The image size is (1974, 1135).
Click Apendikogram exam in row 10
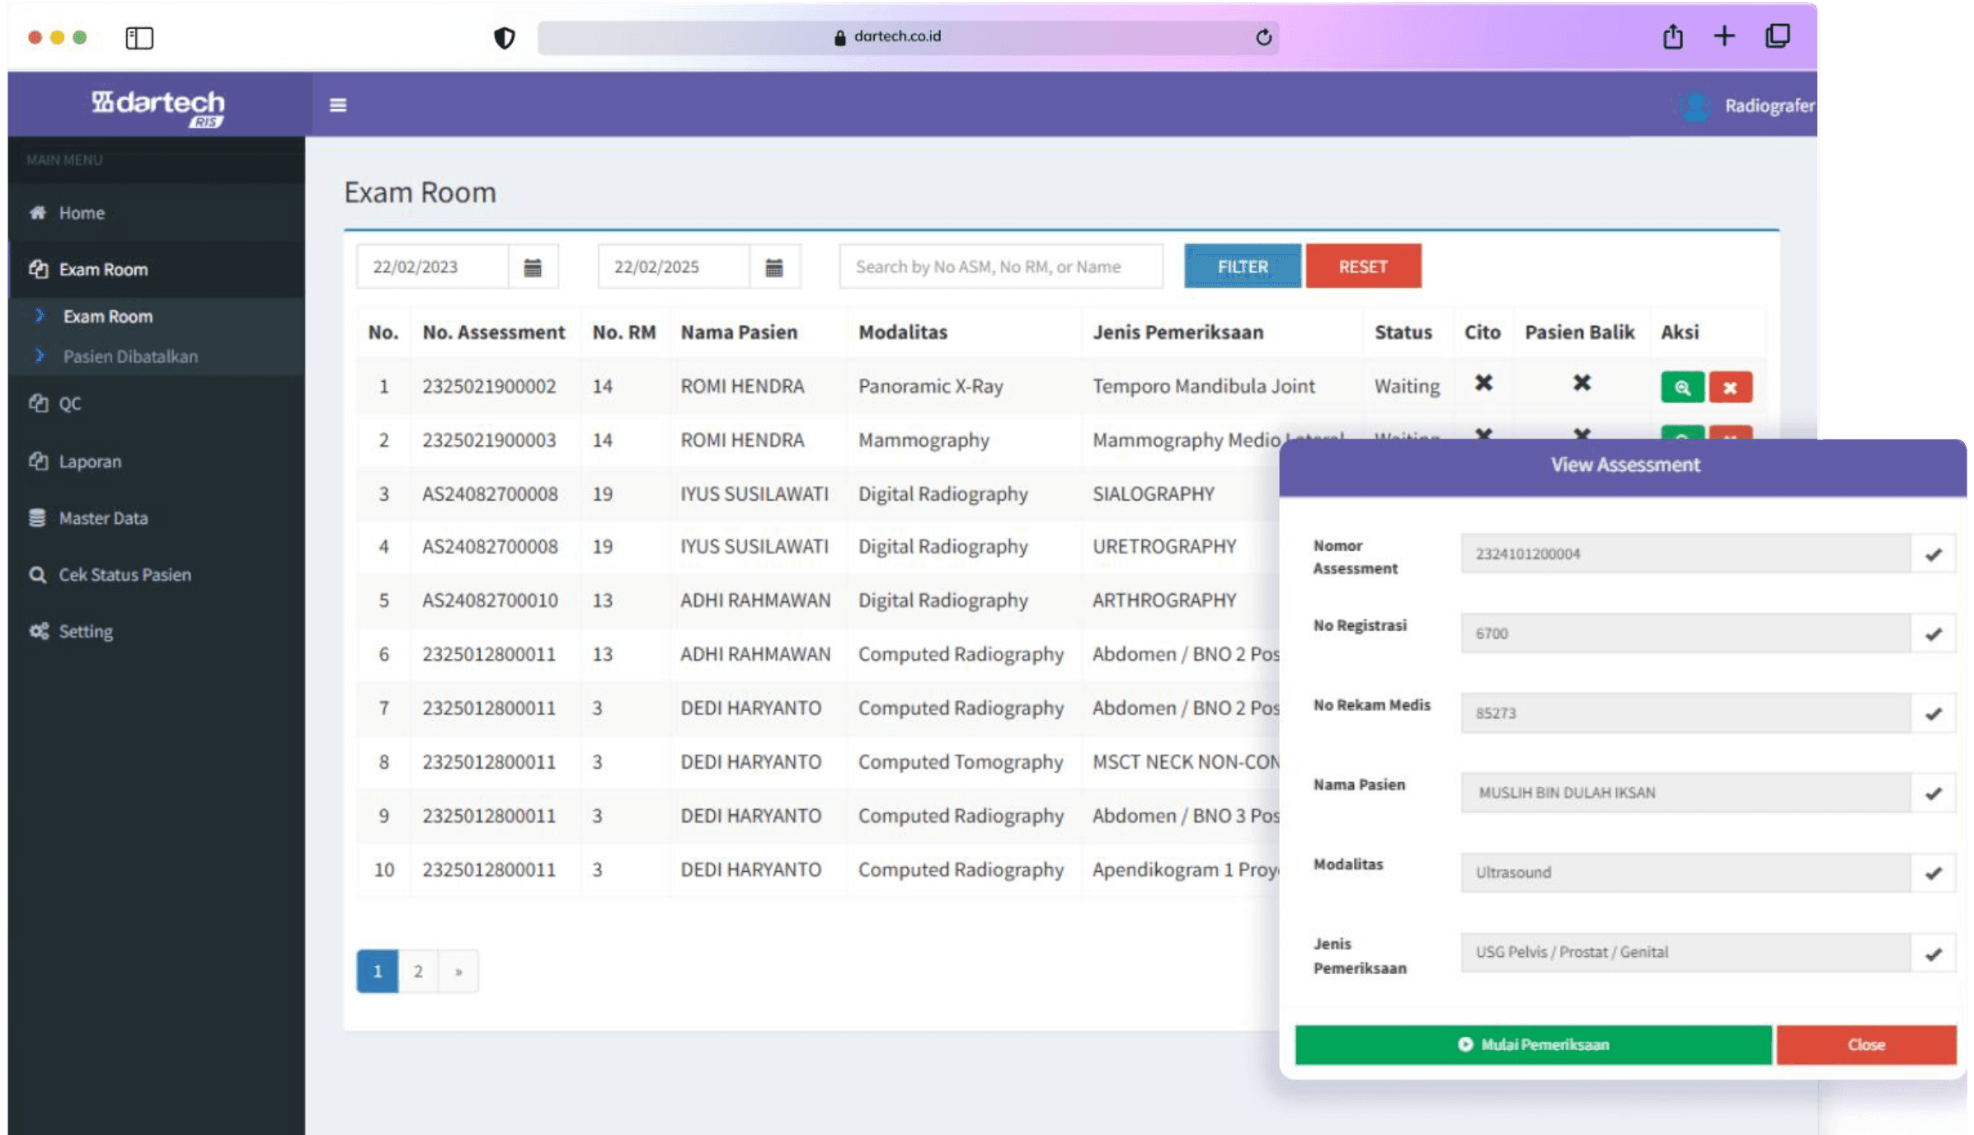coord(1186,870)
